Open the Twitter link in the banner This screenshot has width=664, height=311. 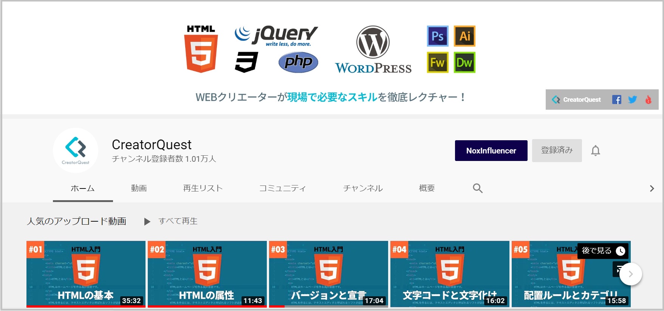tap(632, 100)
